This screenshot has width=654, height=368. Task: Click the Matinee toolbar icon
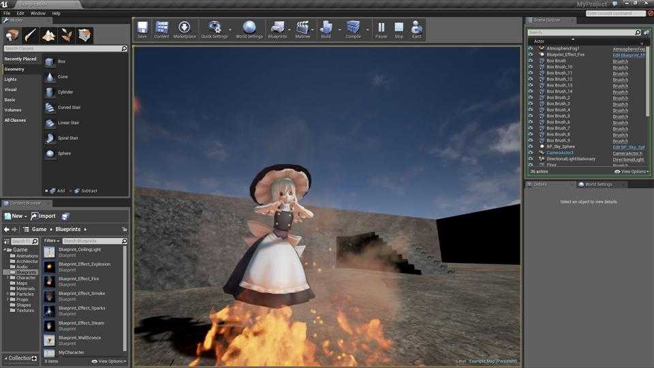[302, 29]
